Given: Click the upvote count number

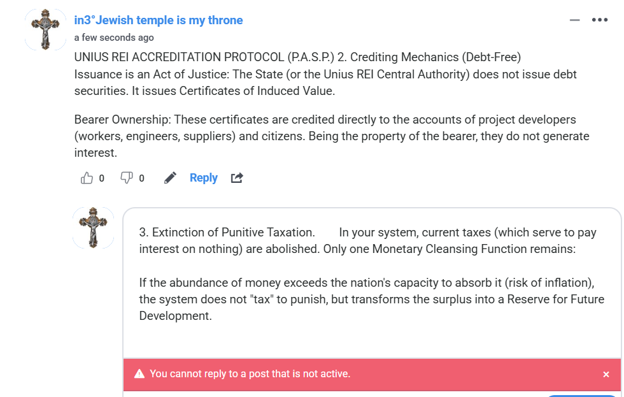Looking at the screenshot, I should [x=102, y=178].
